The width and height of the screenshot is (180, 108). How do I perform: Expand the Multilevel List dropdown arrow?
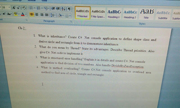pyautogui.click(x=49, y=8)
